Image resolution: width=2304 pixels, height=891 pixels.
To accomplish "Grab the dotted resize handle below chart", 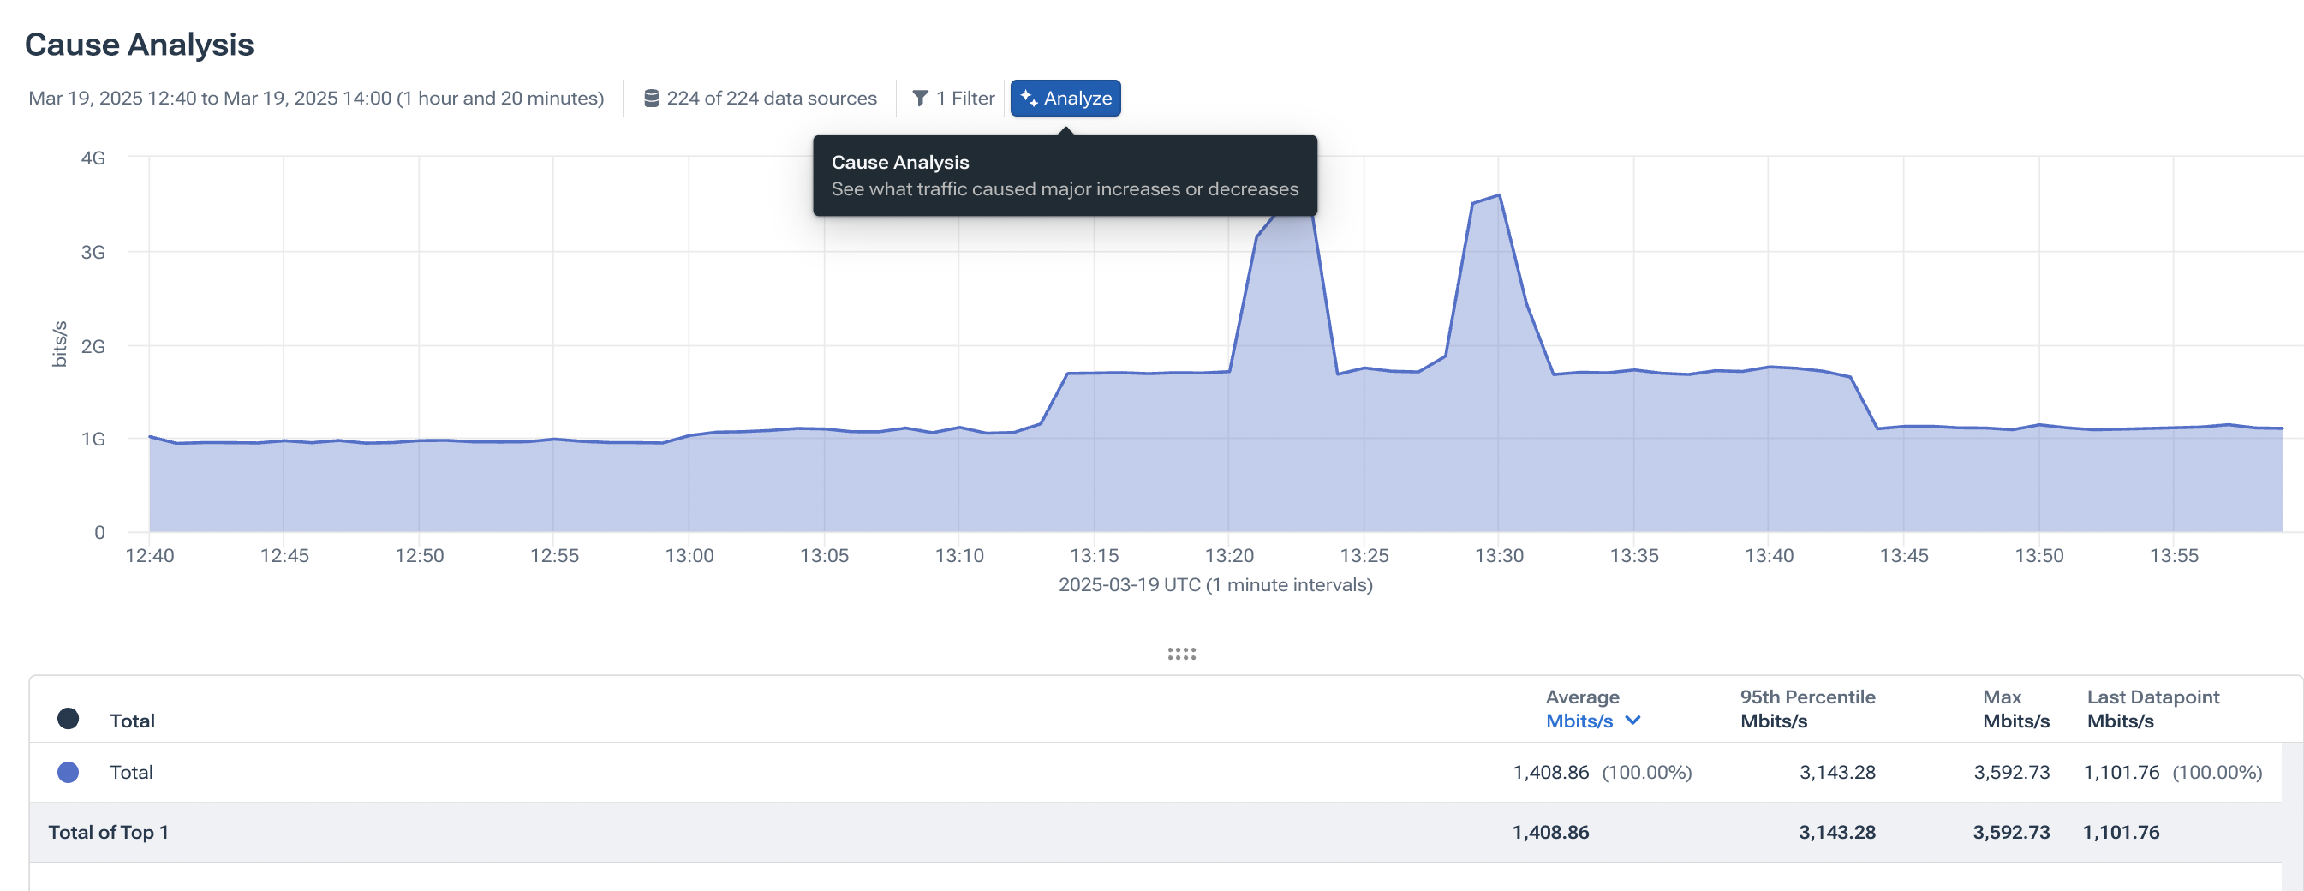I will [1181, 654].
